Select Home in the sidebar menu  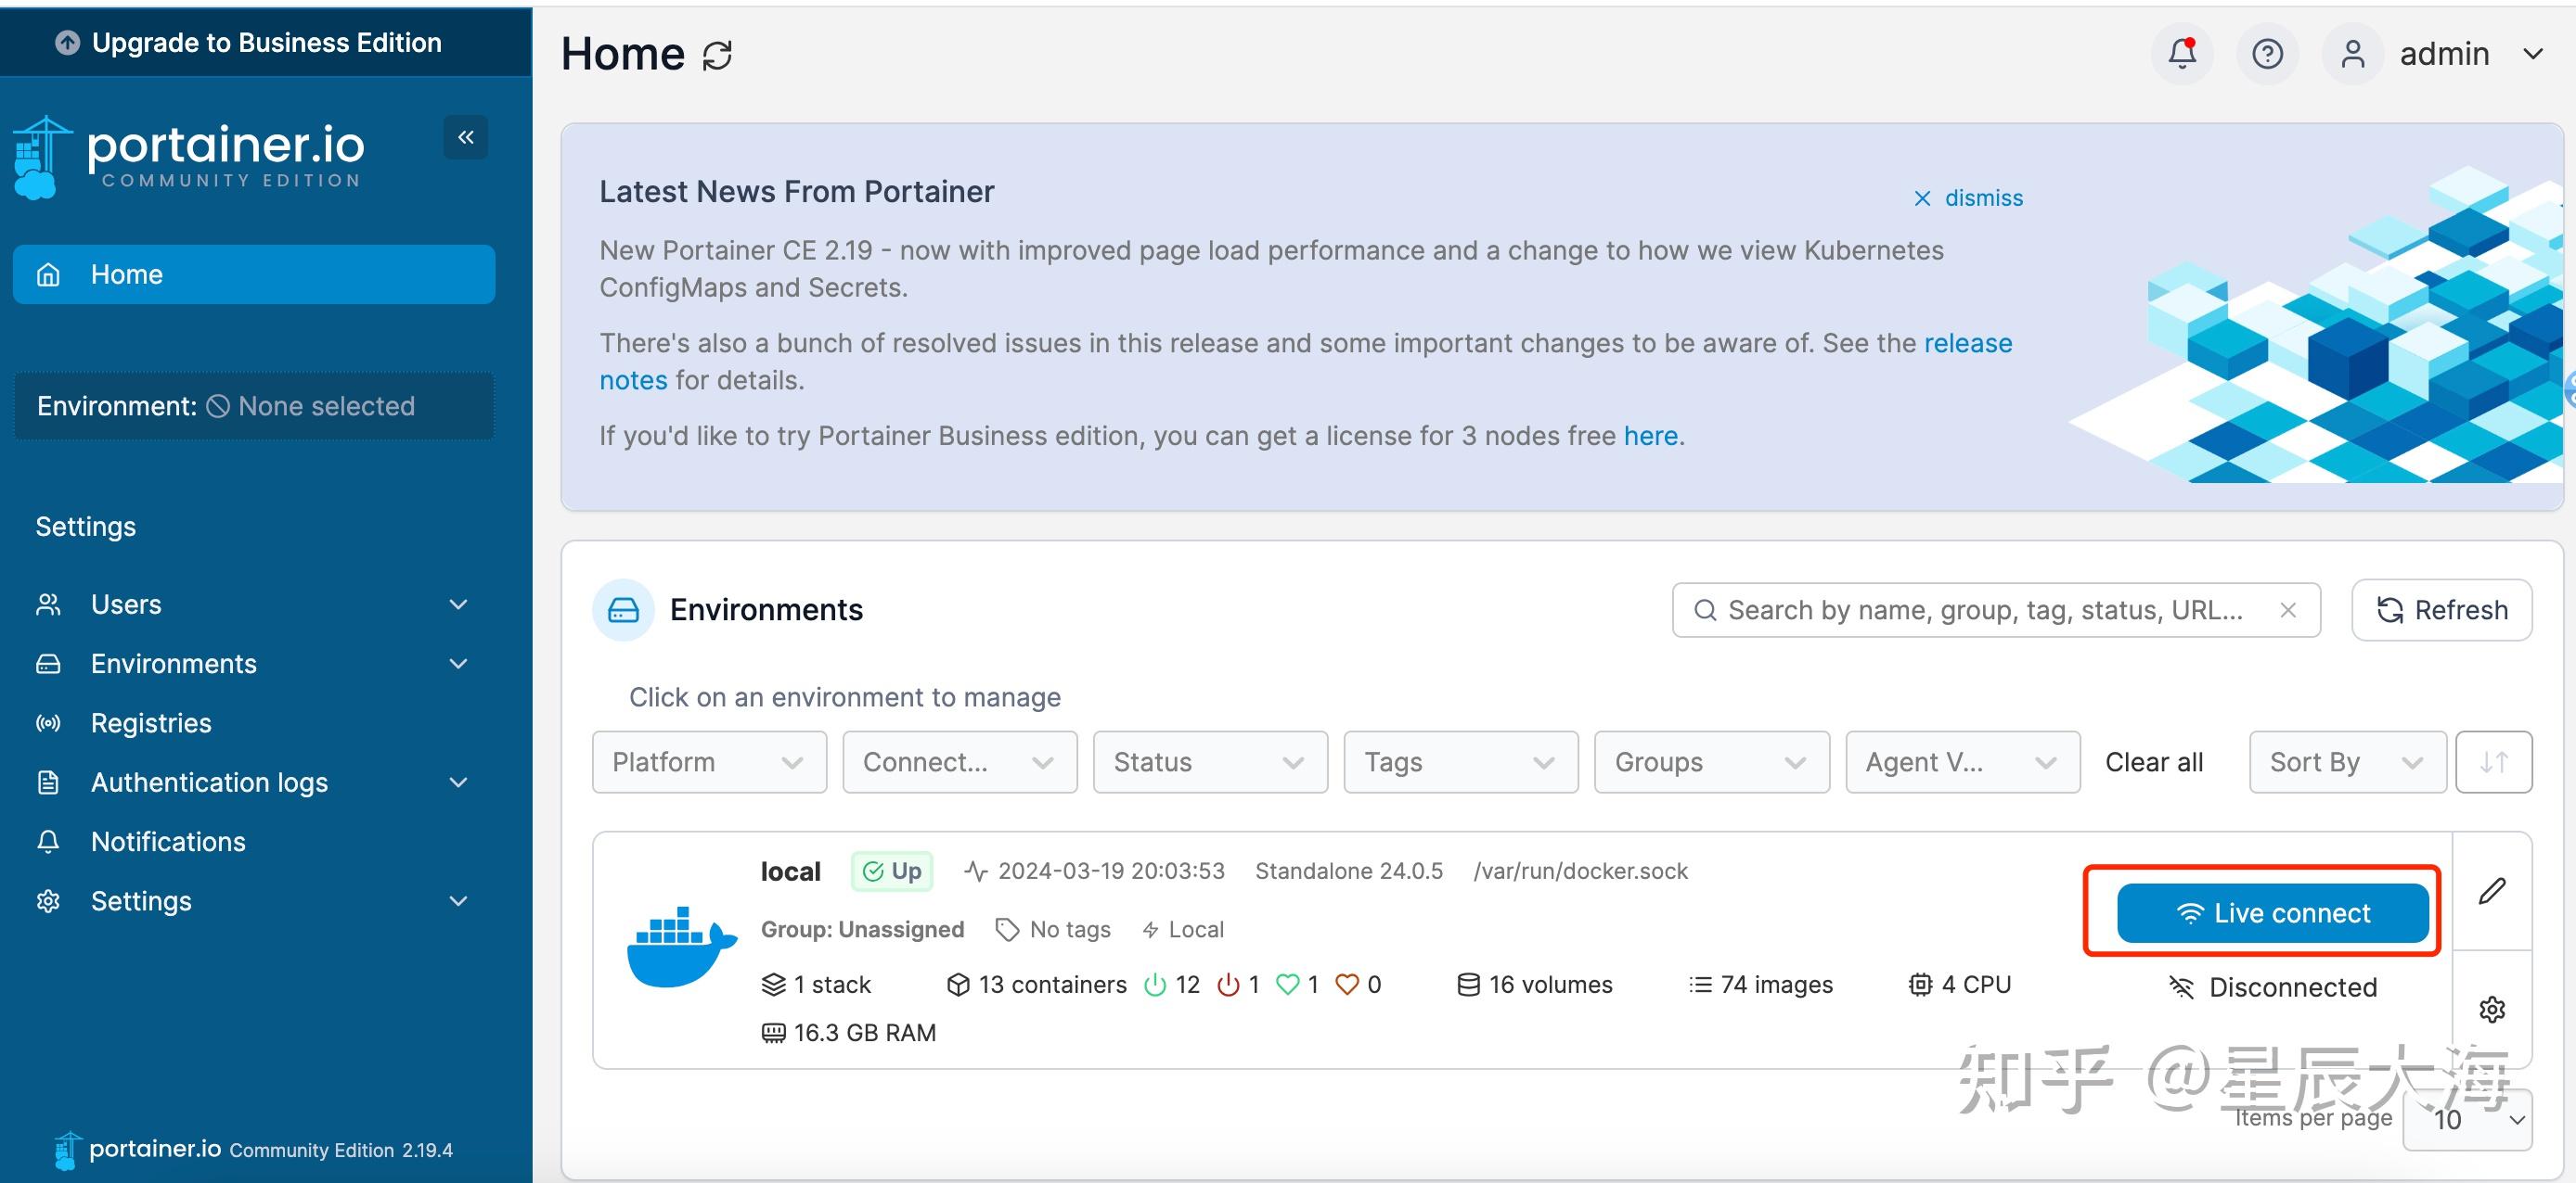(x=126, y=273)
